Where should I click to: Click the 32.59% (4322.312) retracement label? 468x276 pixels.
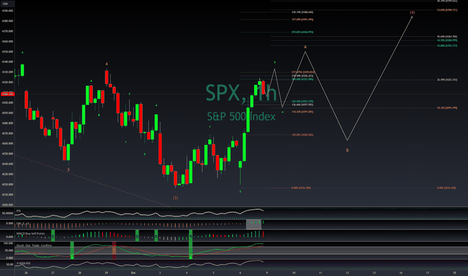(x=447, y=80)
